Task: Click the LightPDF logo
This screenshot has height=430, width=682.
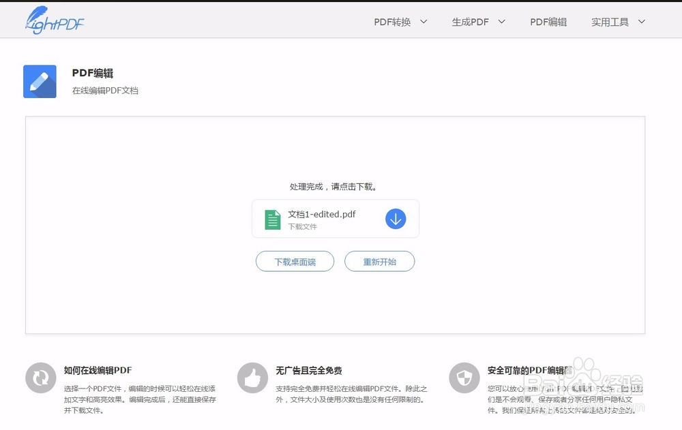Action: pyautogui.click(x=53, y=20)
